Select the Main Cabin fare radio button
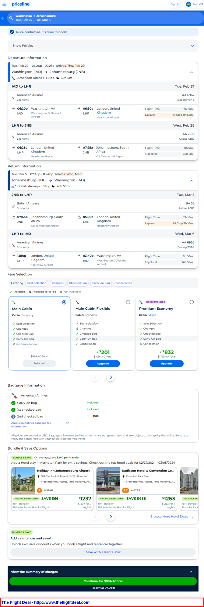Viewport: 204px width, 607px height. click(64, 302)
